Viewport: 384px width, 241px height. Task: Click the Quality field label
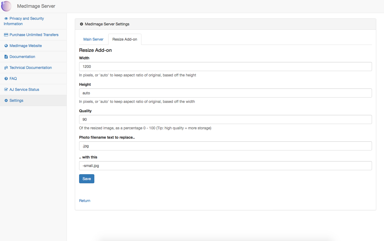coord(85,111)
